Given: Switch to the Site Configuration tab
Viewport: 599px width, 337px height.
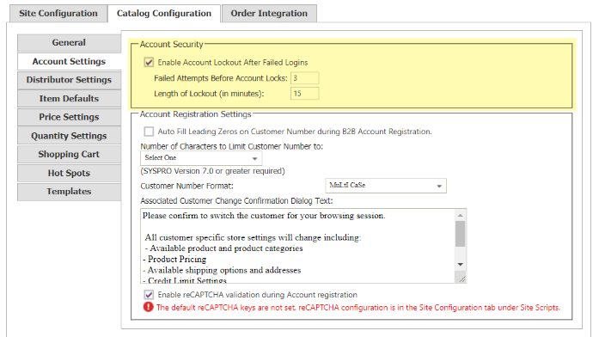Looking at the screenshot, I should 58,14.
